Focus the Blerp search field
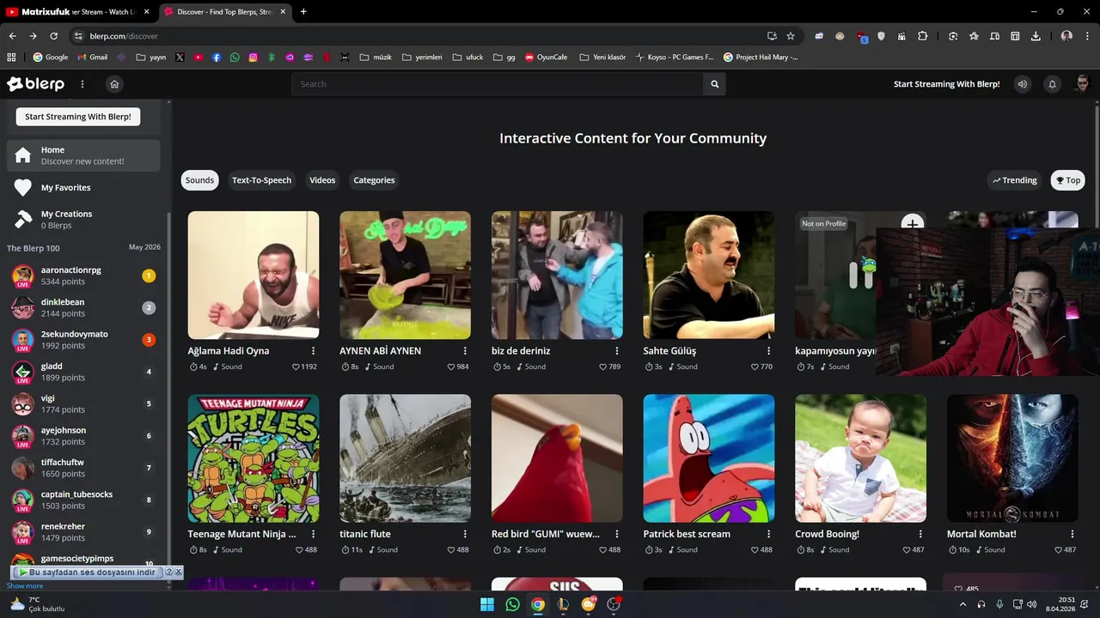Viewport: 1100px width, 618px height. click(x=498, y=84)
